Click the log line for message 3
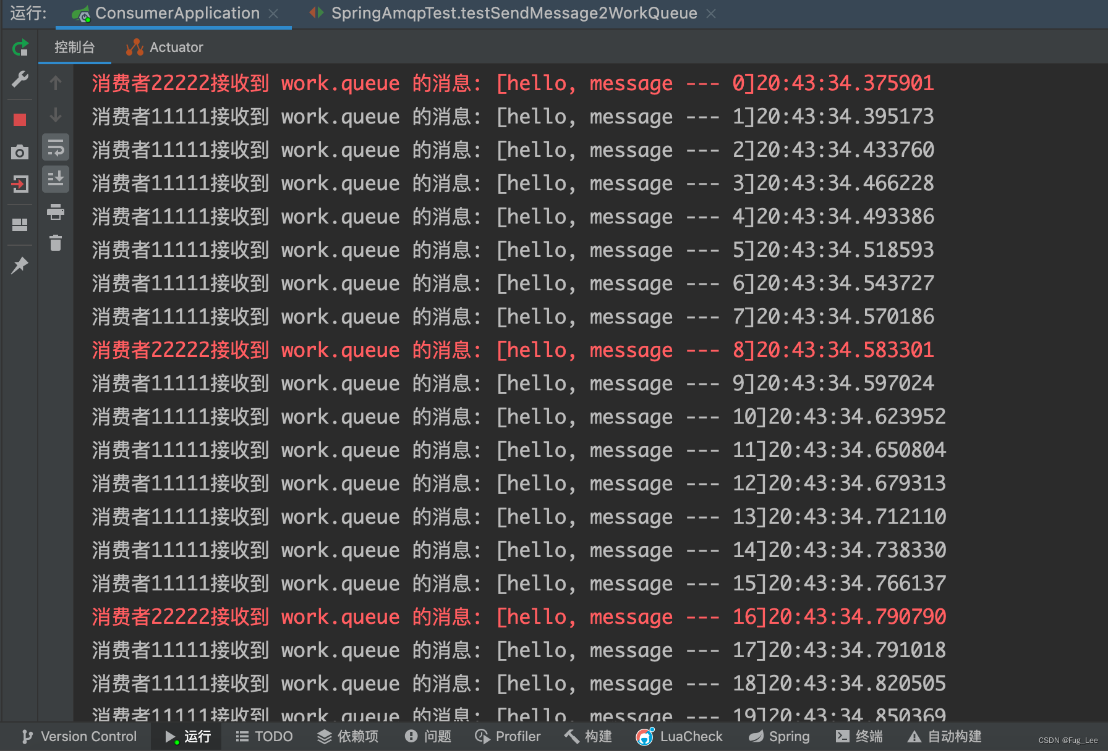Screen dimensions: 1108x751 (513, 183)
